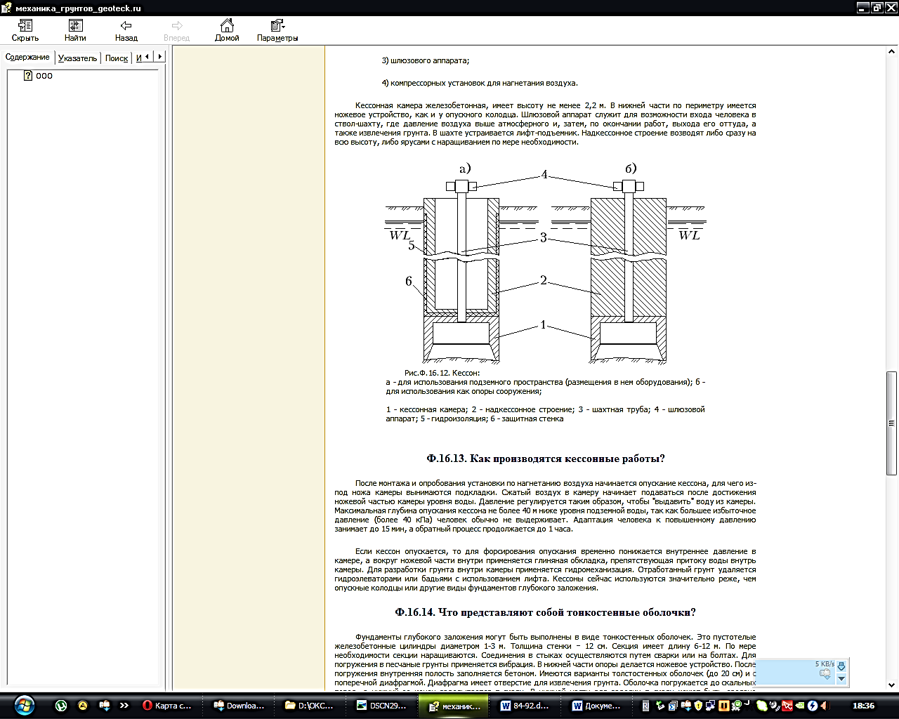This screenshot has width=899, height=719.
Task: Click the механик... help taskbar button
Action: coord(454,706)
